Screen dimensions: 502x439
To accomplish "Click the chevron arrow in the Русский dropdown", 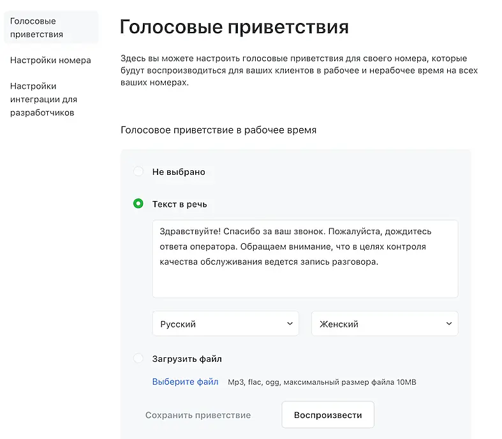I will tap(290, 324).
